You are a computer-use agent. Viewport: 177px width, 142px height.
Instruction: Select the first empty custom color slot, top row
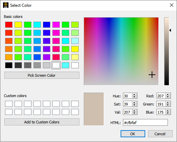(9, 104)
